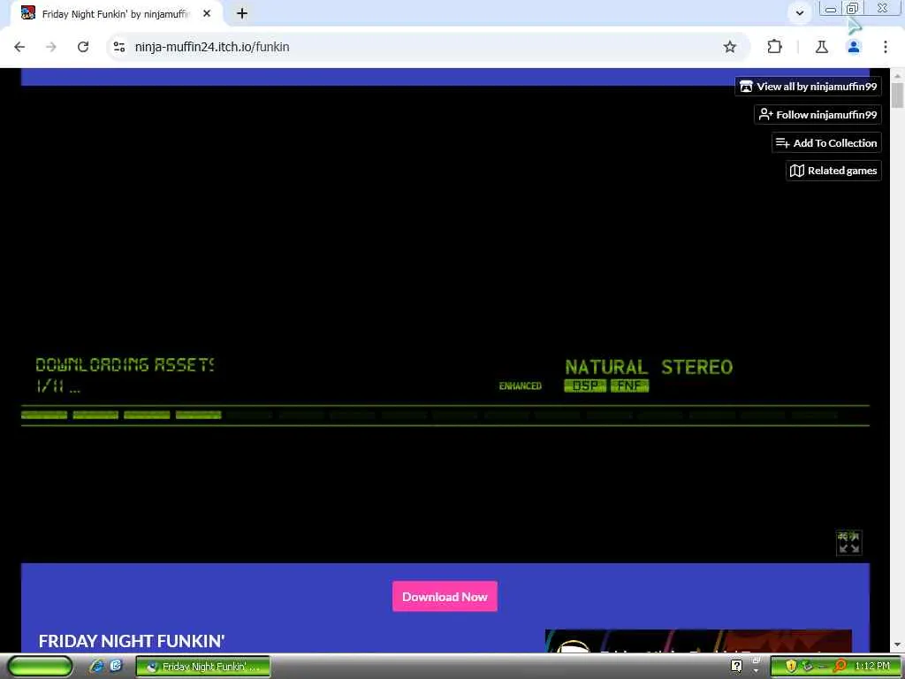Image resolution: width=905 pixels, height=679 pixels.
Task: Click View all by ninjamuffin99
Action: (808, 87)
